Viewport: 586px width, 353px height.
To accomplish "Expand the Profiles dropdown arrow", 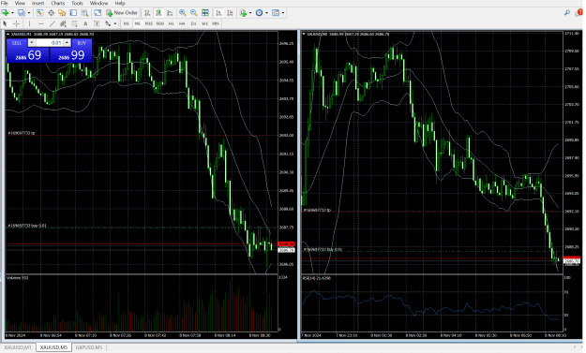I will pyautogui.click(x=29, y=13).
